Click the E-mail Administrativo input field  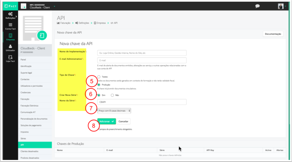pyautogui.click(x=142, y=60)
